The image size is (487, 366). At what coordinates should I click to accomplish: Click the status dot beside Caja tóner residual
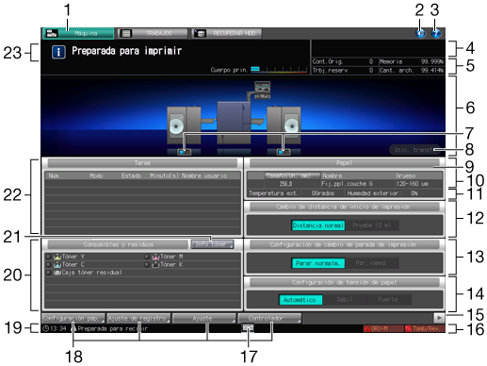[49, 273]
